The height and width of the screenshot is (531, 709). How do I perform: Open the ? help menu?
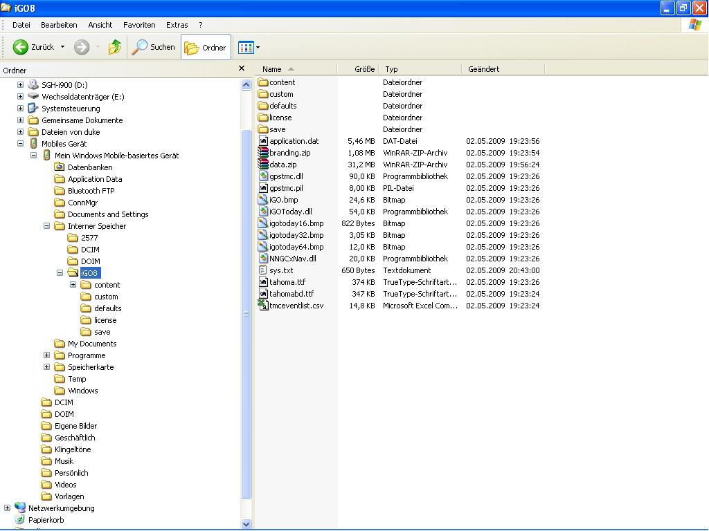coord(201,25)
